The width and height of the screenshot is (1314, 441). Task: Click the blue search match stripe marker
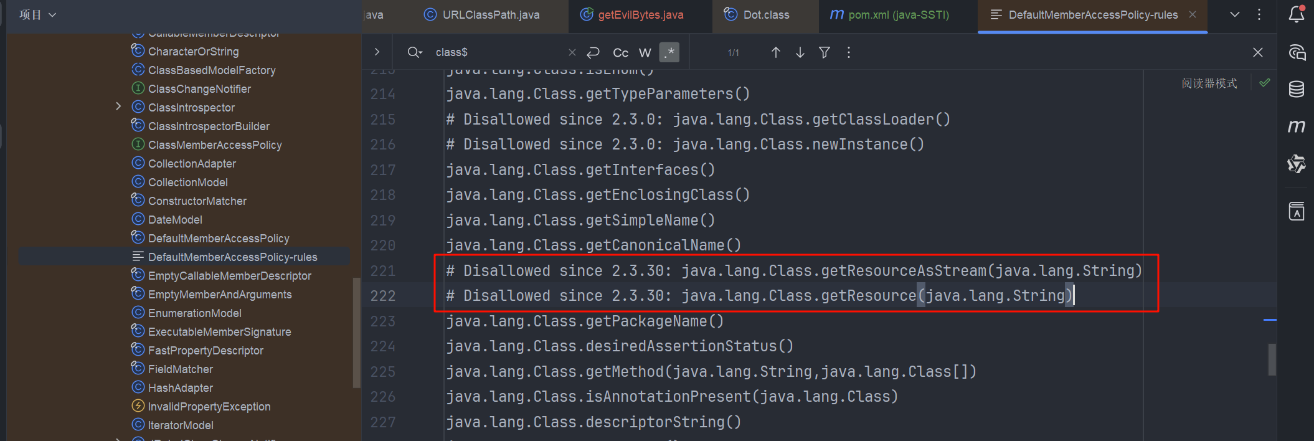point(1270,320)
